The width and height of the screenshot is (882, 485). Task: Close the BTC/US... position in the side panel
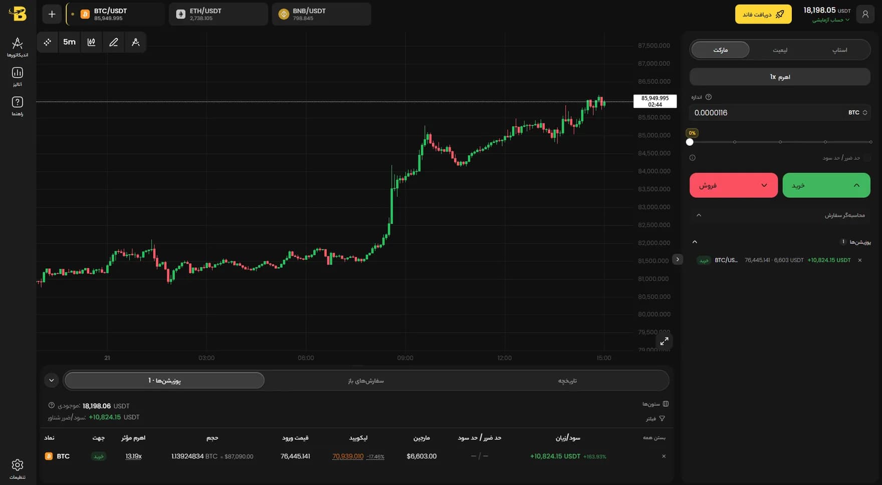(x=860, y=260)
